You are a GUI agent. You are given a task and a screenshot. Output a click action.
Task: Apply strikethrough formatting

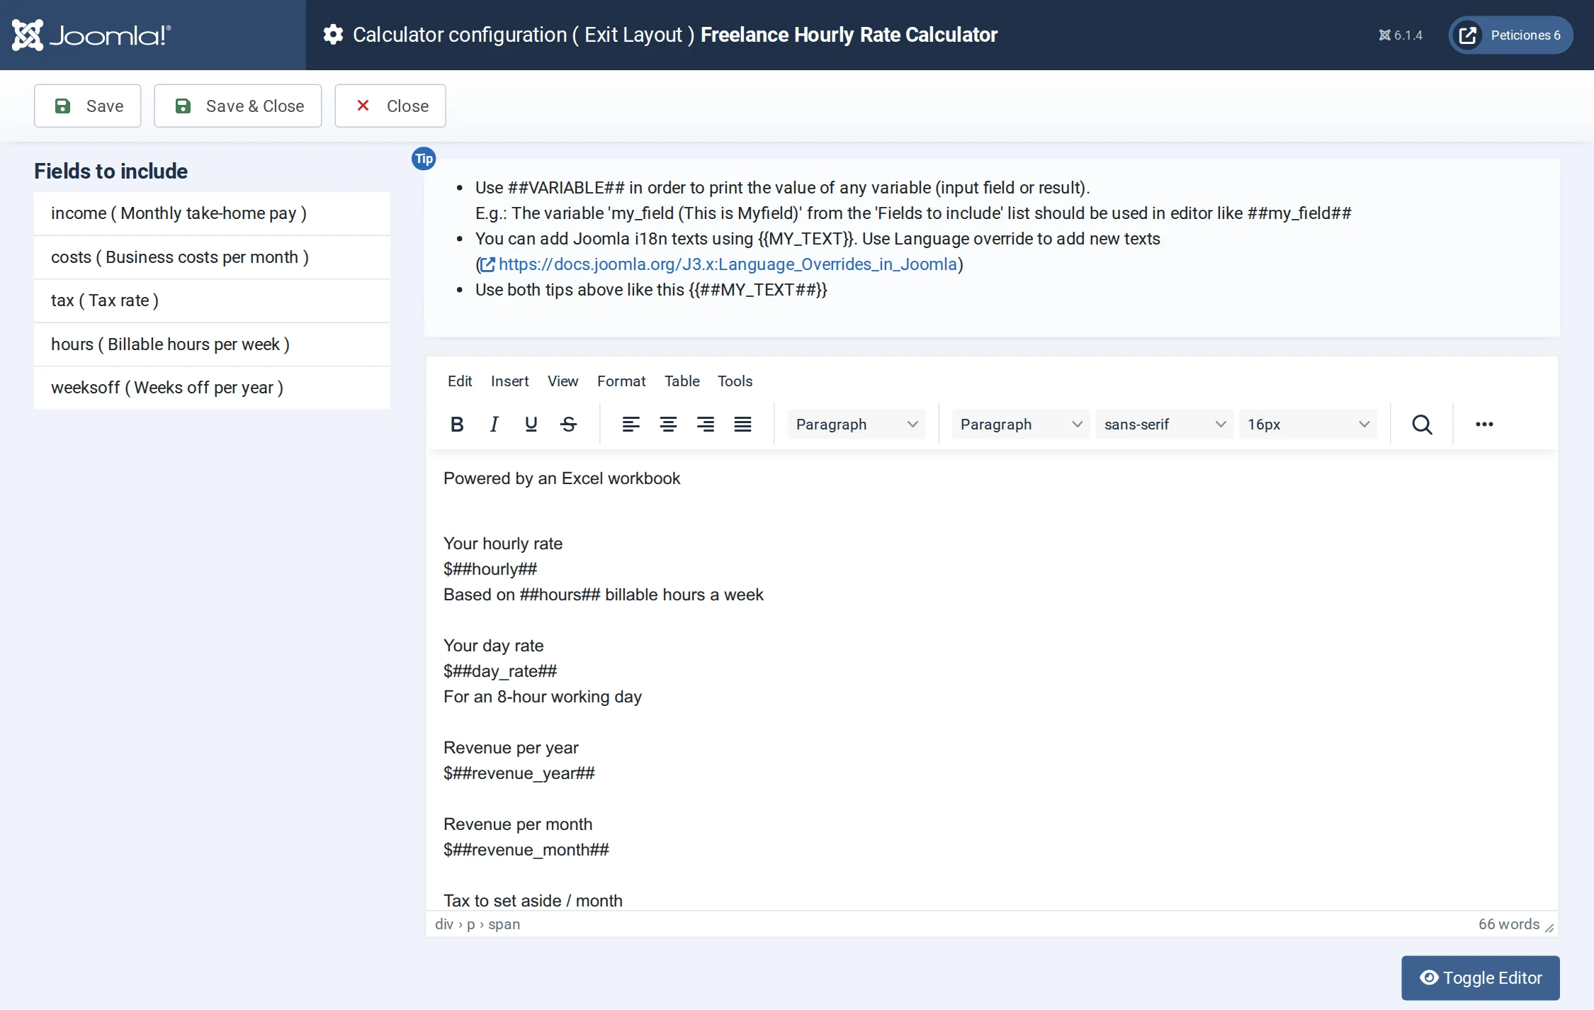click(x=568, y=424)
